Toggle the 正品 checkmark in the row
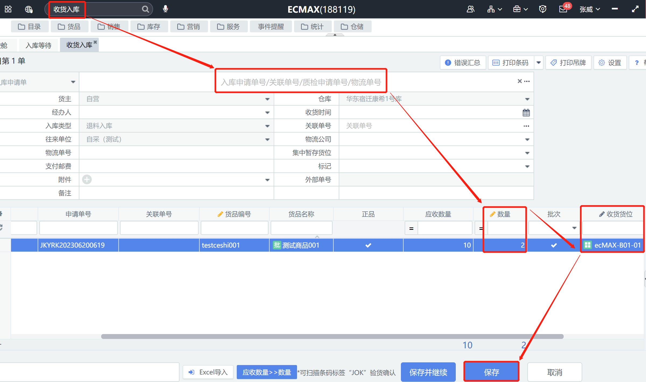 click(x=368, y=245)
